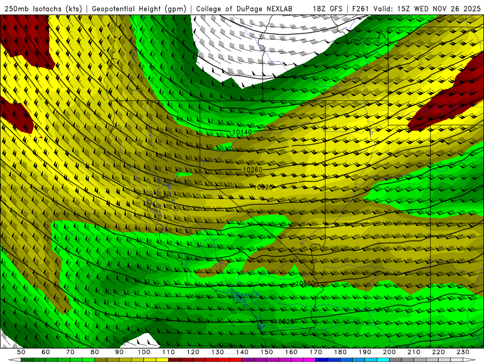
Task: Click the dark blue legend swatch right of 170
Action: 322,360
